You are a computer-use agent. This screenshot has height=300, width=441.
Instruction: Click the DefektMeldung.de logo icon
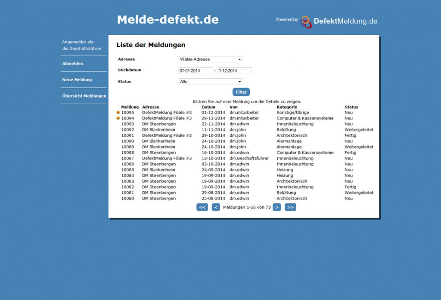[x=306, y=21]
